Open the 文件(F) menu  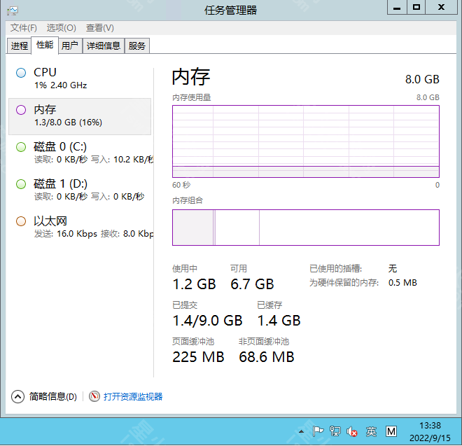(23, 27)
